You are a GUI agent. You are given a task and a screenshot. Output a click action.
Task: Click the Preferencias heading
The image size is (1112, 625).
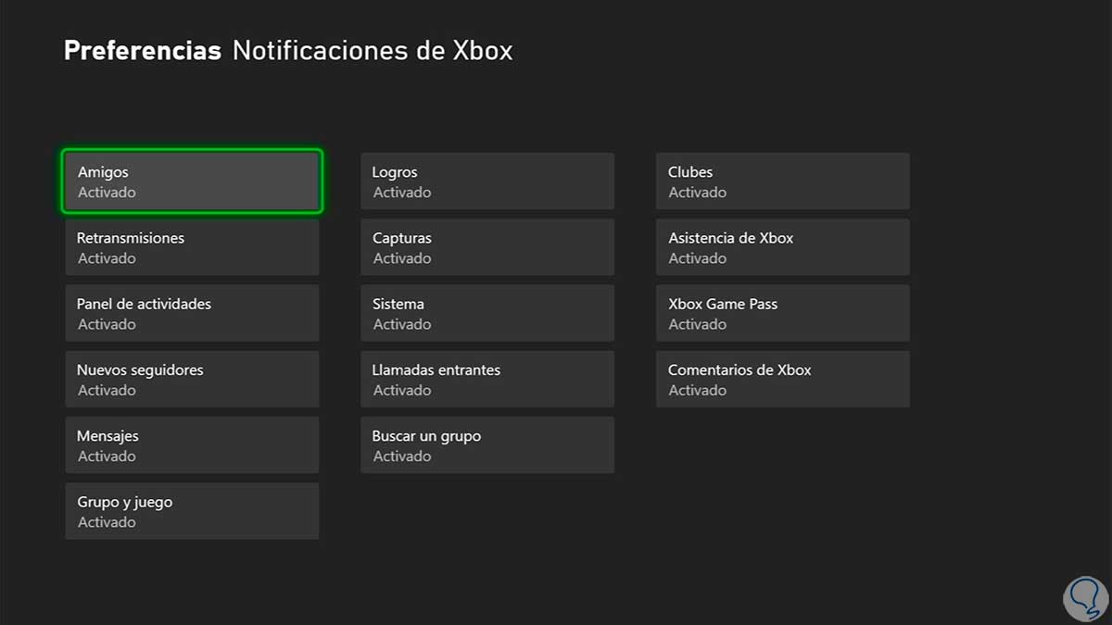(x=143, y=50)
